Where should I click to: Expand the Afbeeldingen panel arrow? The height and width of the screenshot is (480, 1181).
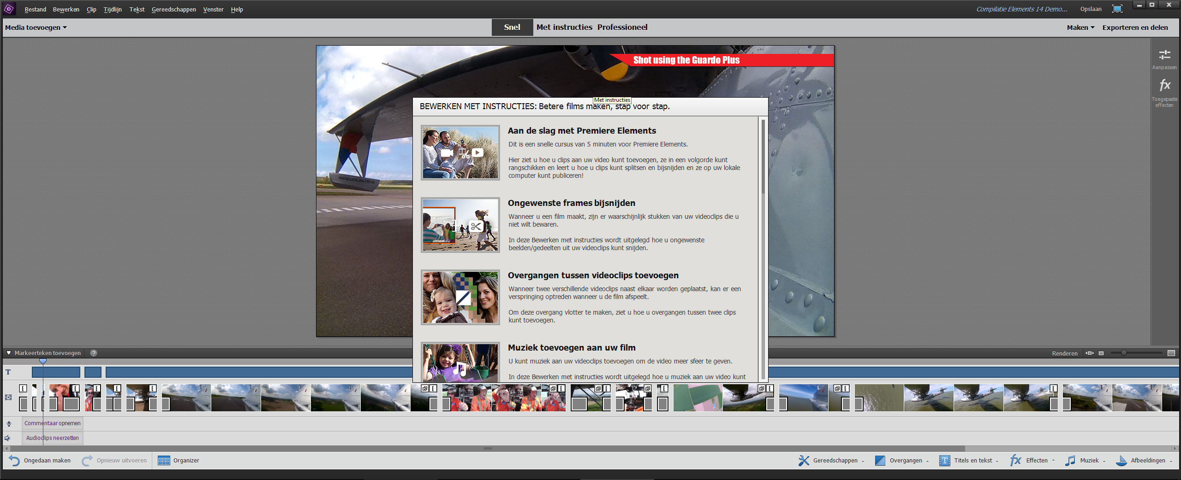pos(1170,461)
